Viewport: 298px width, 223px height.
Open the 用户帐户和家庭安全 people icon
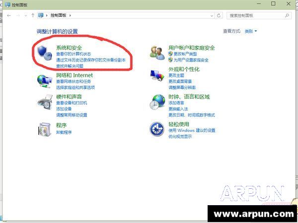(157, 54)
